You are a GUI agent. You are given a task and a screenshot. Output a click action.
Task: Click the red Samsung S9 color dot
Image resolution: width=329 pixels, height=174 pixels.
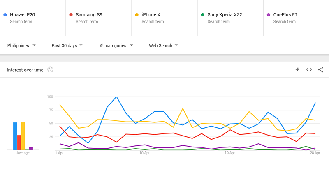tap(71, 15)
